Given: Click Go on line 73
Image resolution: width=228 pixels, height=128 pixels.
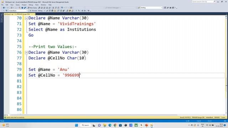Looking at the screenshot, I should tap(31, 35).
